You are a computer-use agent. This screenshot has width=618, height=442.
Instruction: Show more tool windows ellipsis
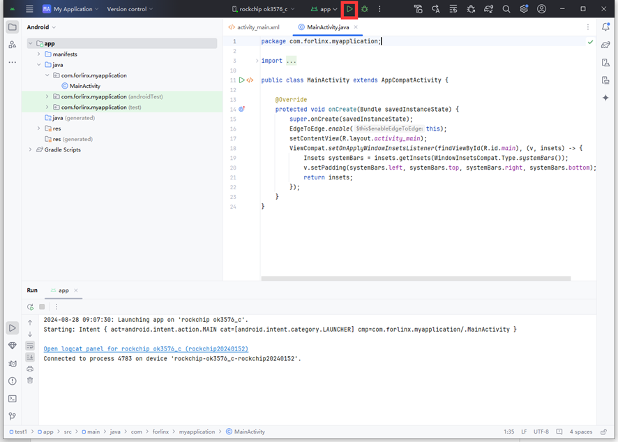(x=13, y=62)
